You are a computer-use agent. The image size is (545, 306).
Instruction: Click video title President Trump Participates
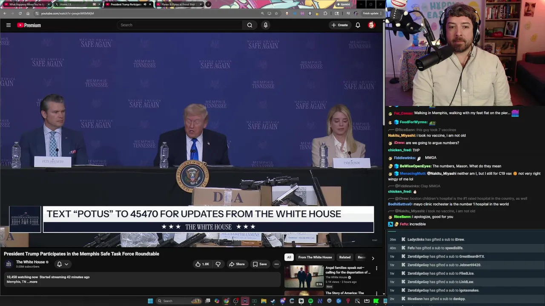81,254
